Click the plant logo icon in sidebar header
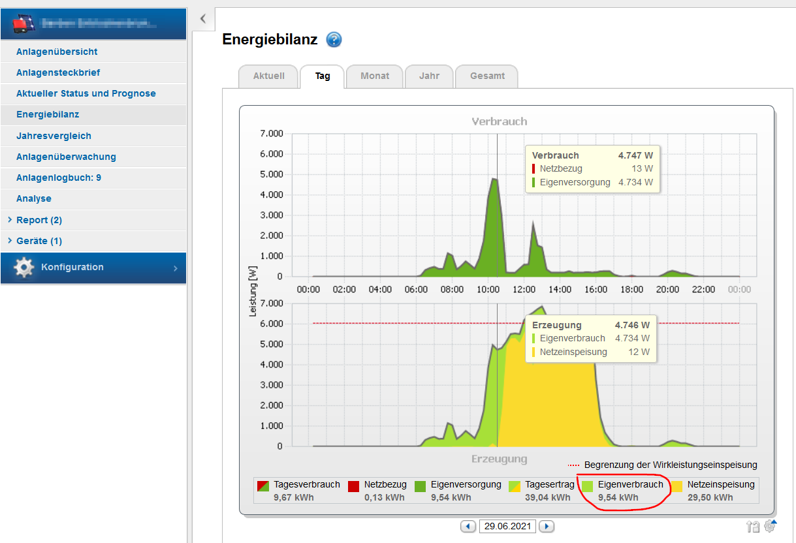This screenshot has width=796, height=543. 24,23
